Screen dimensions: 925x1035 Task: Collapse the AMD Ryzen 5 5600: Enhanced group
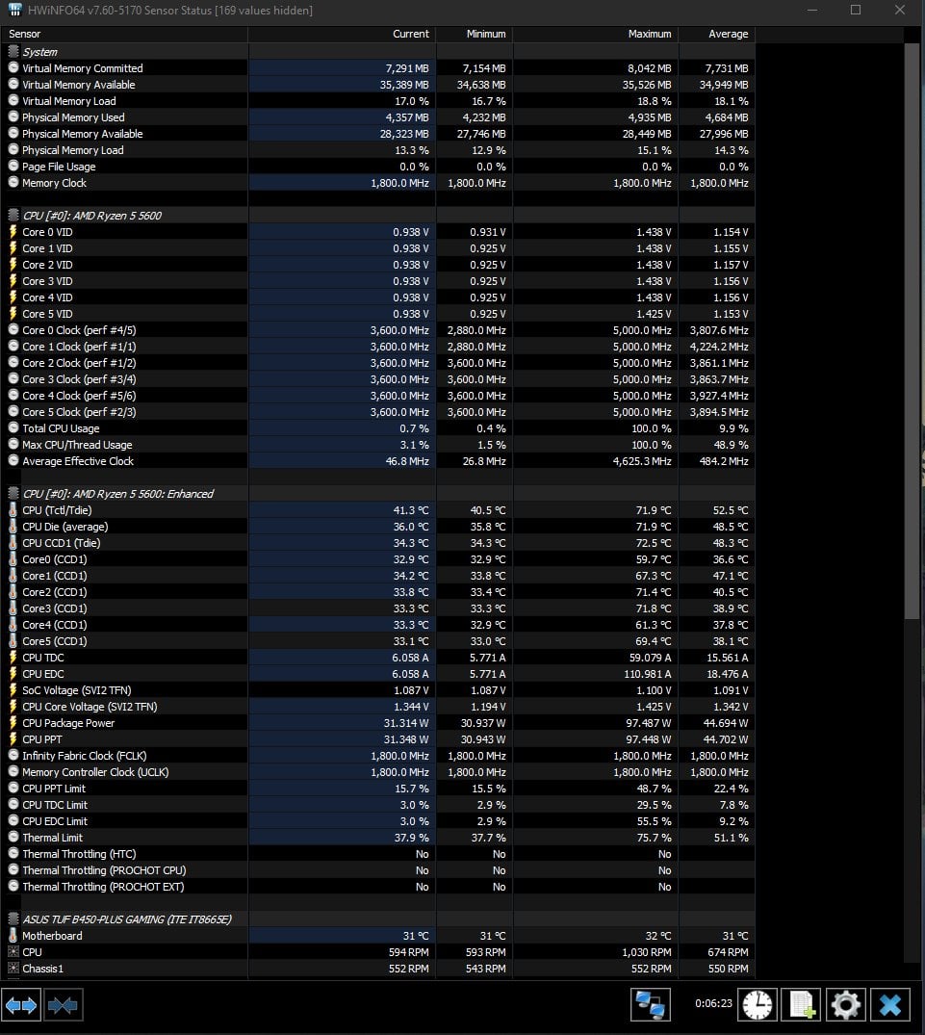point(13,493)
